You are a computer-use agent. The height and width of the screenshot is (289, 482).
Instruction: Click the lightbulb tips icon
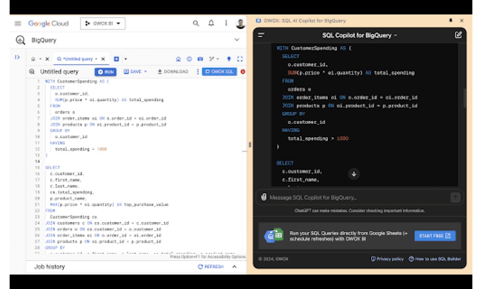[228, 59]
